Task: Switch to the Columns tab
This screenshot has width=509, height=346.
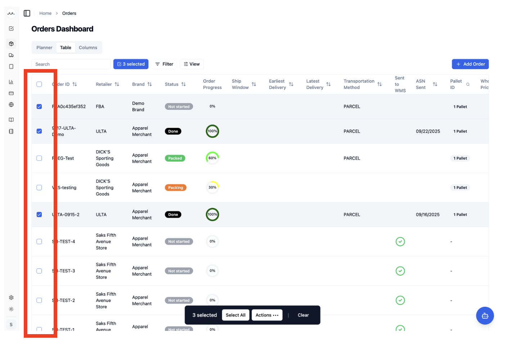Action: click(88, 47)
